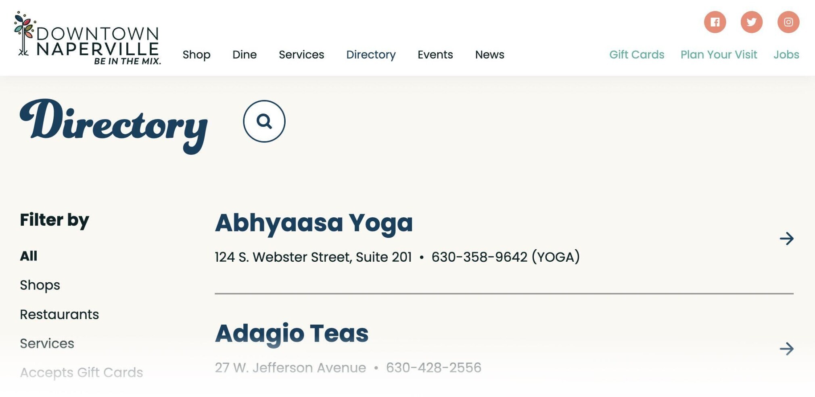Visit the Gift Cards link
Screen dimensions: 815x397
637,55
